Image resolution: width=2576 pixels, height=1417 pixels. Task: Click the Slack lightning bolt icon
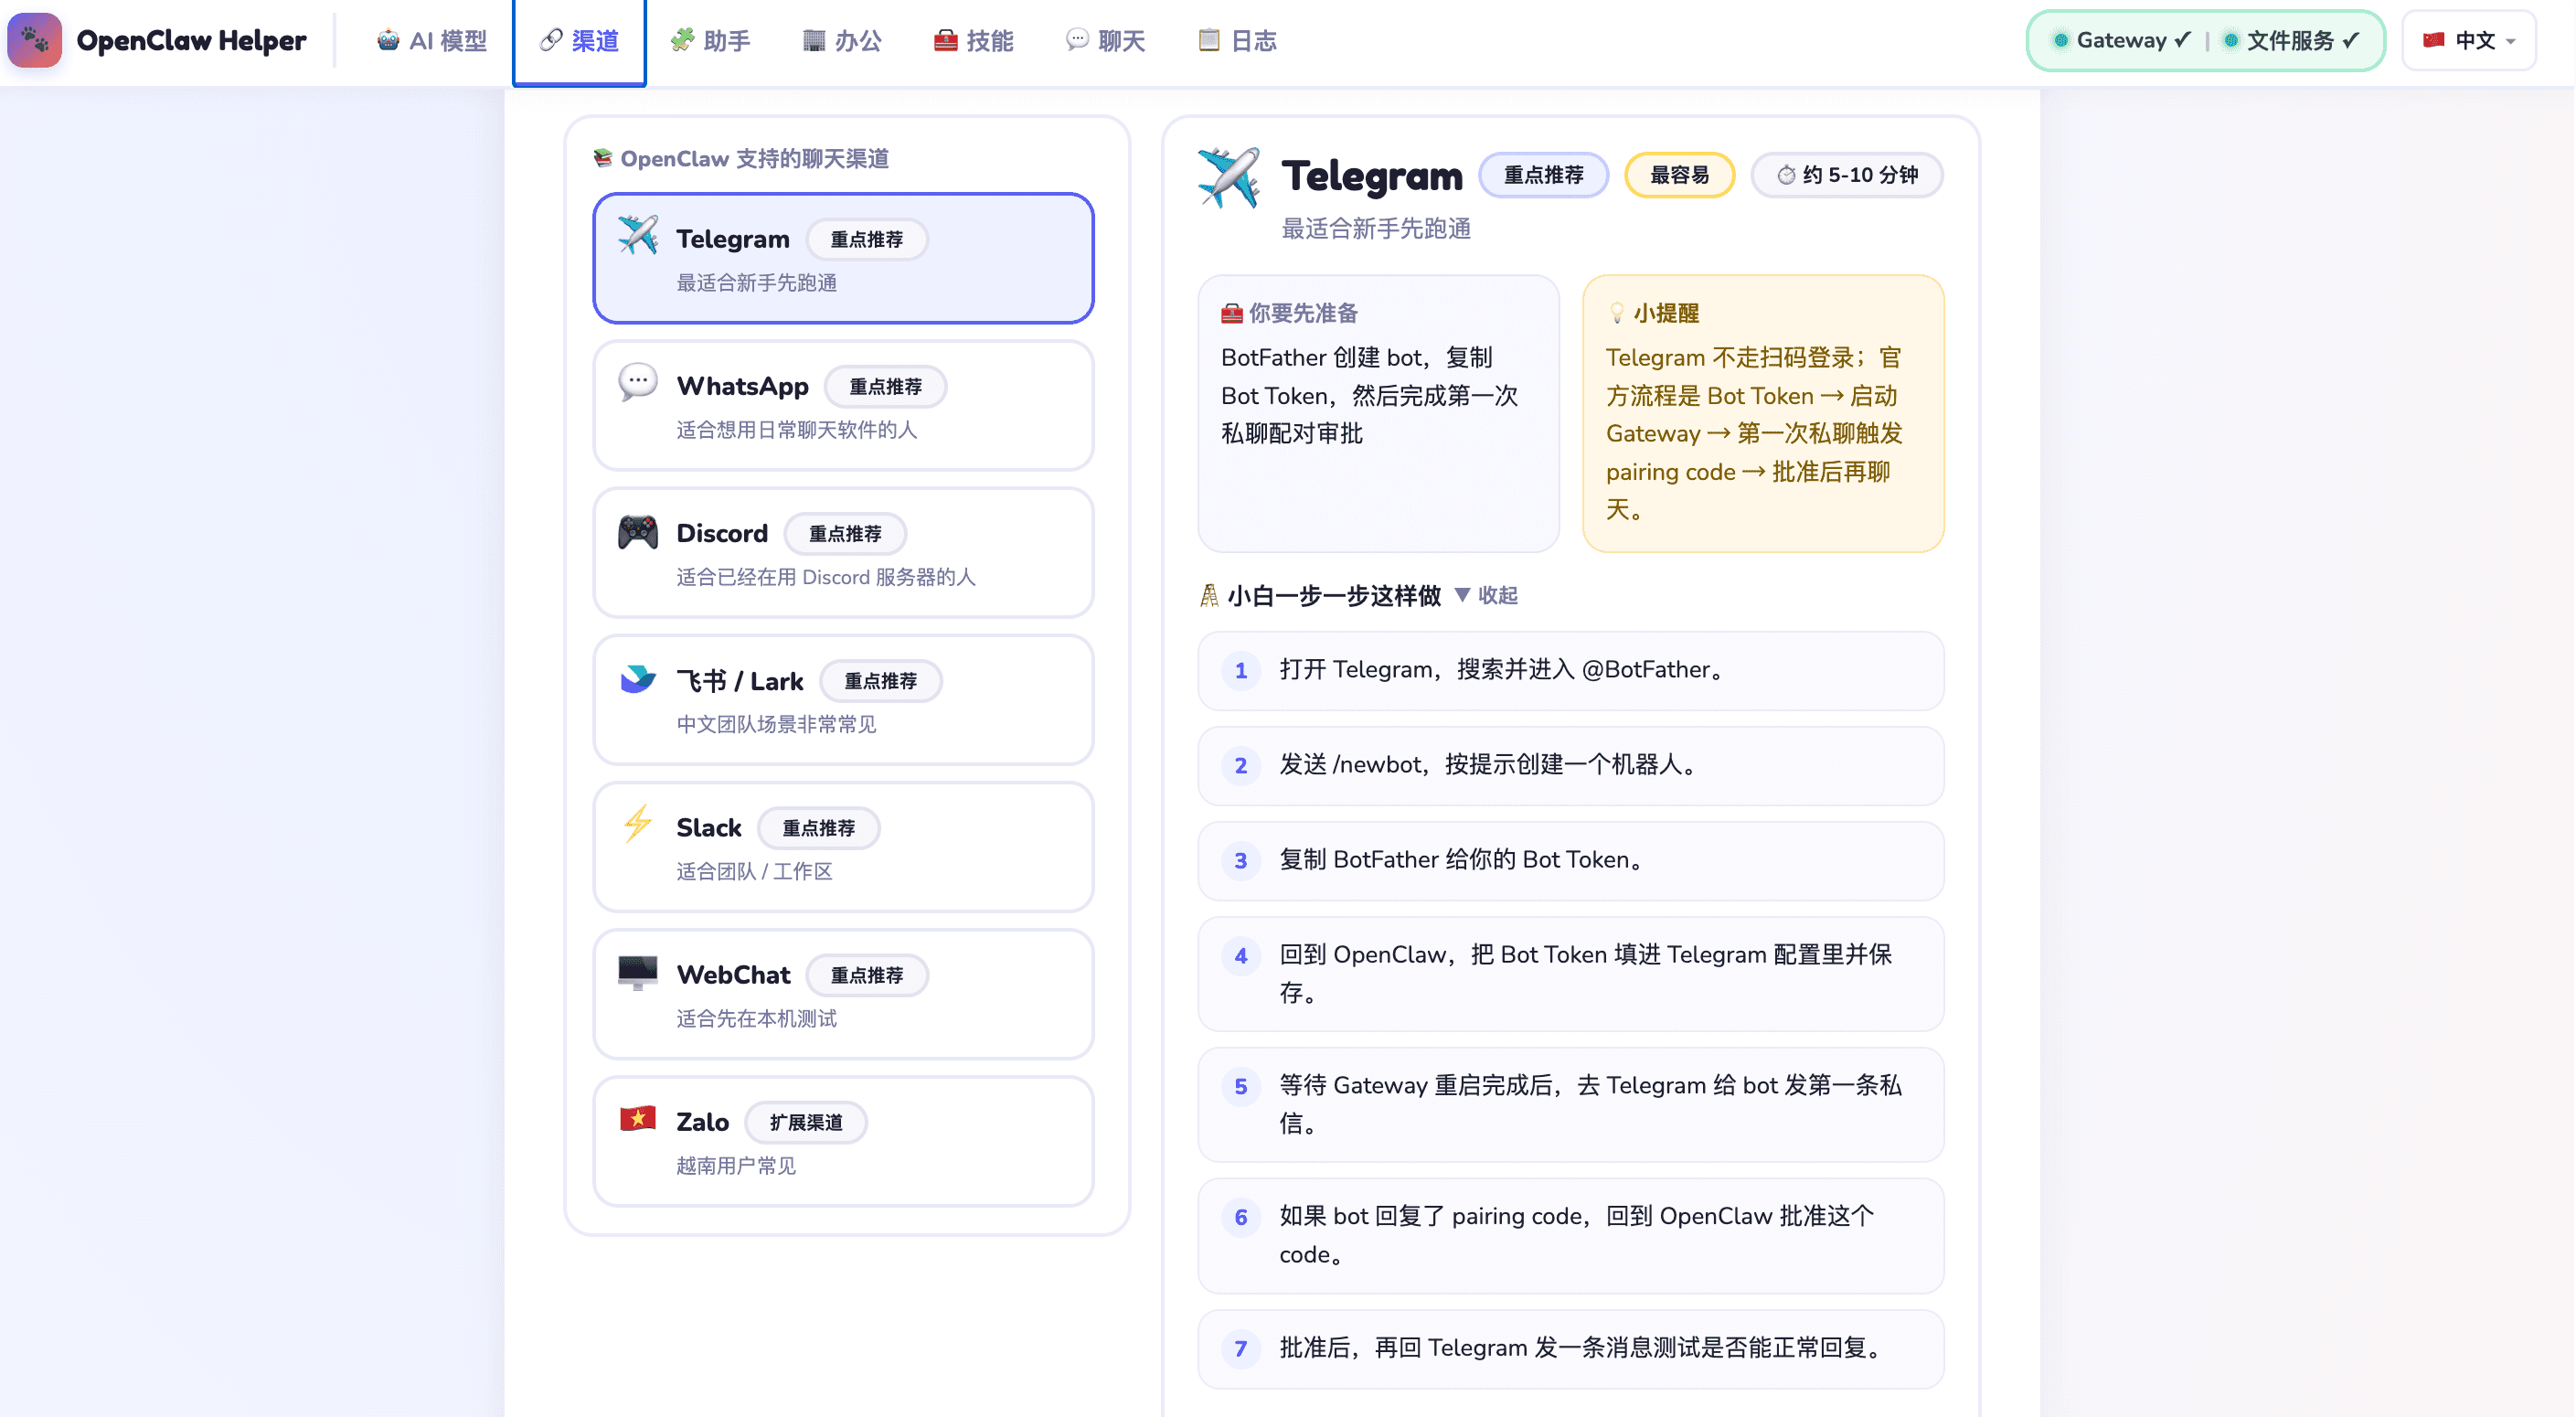pyautogui.click(x=637, y=826)
